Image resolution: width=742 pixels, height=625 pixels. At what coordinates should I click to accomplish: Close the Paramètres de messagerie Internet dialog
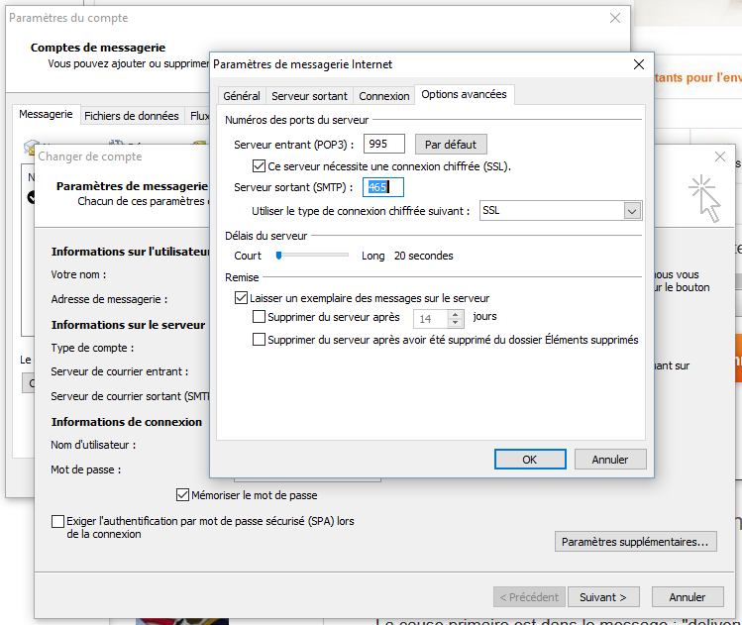639,64
